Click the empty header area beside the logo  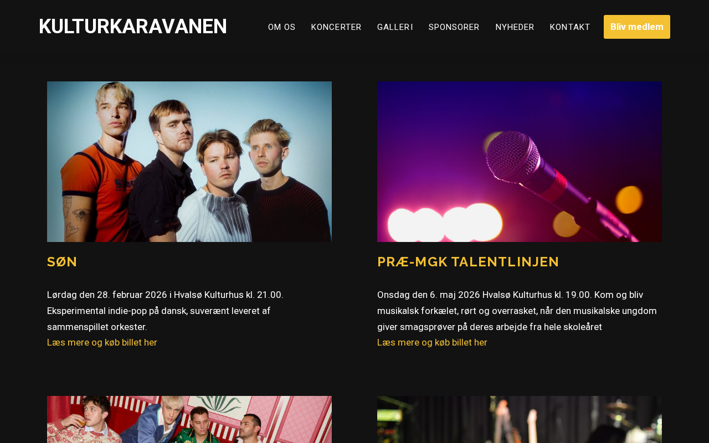tap(247, 27)
